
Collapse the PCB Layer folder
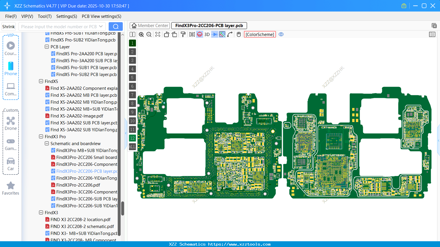coord(47,47)
